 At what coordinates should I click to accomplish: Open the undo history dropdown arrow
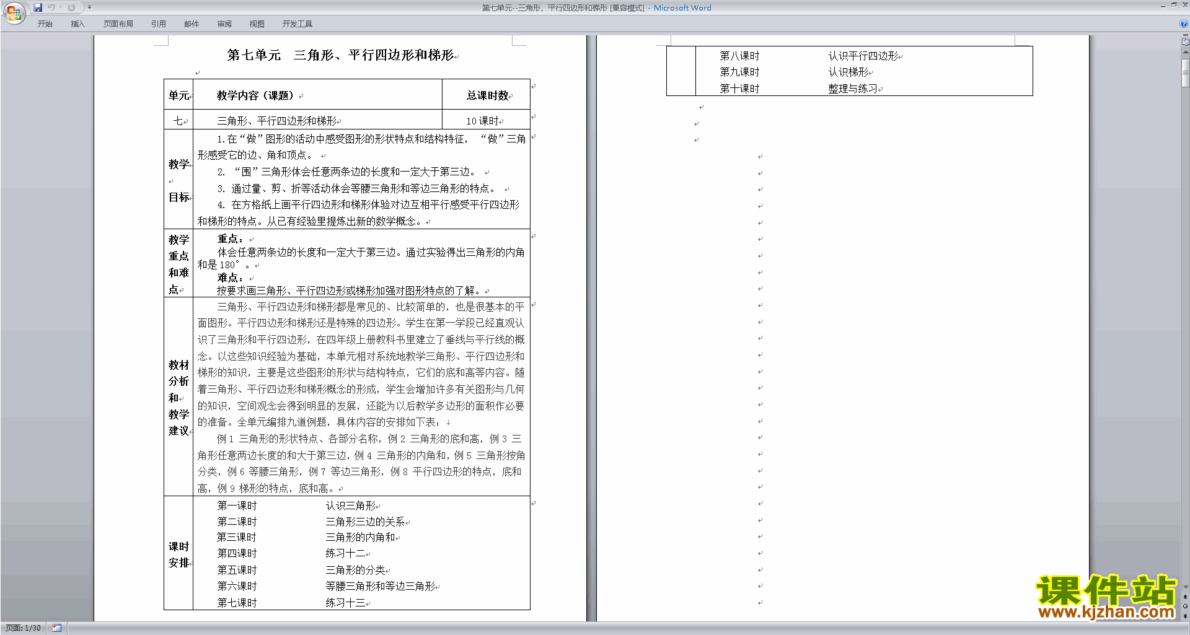(x=61, y=7)
